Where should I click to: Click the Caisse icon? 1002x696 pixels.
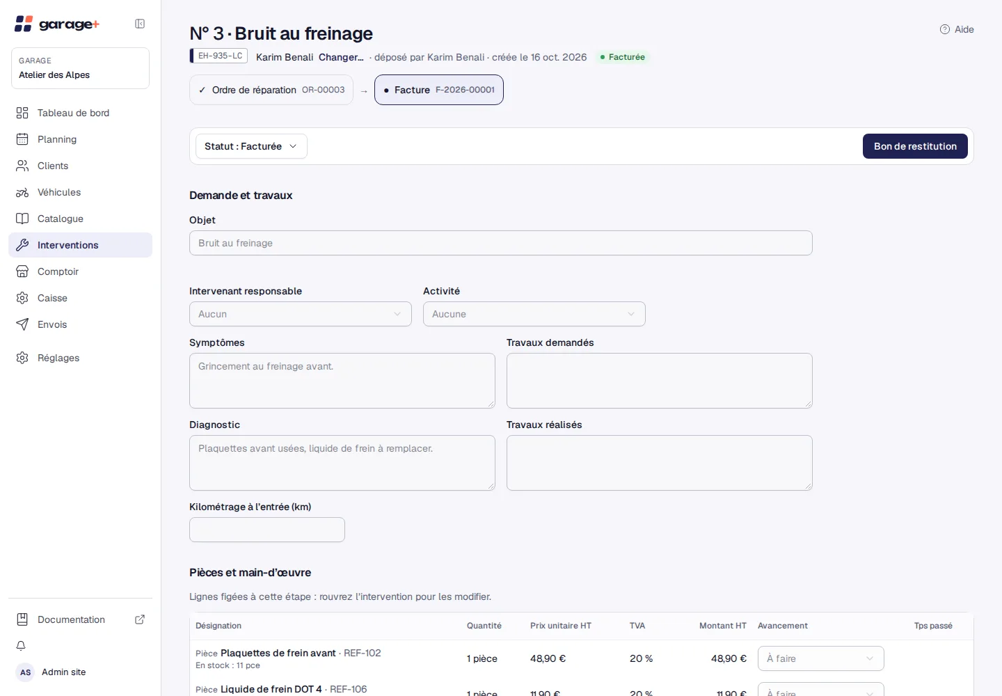pos(22,298)
